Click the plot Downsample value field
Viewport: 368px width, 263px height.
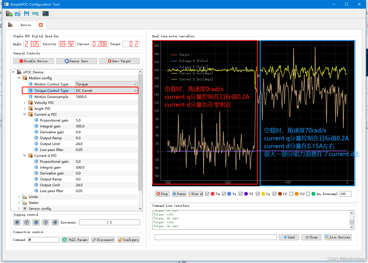[x=346, y=194]
